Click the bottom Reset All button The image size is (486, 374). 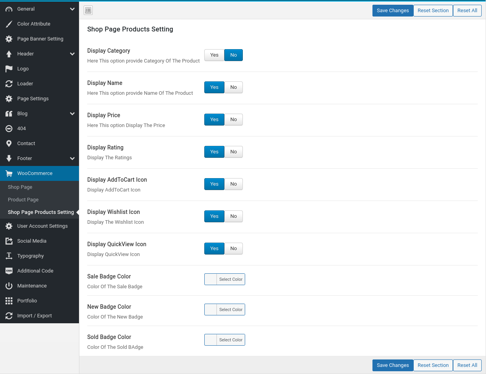point(467,365)
